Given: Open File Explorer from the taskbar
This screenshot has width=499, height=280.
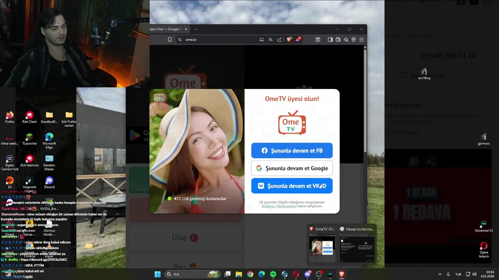Looking at the screenshot, I should click(x=239, y=274).
